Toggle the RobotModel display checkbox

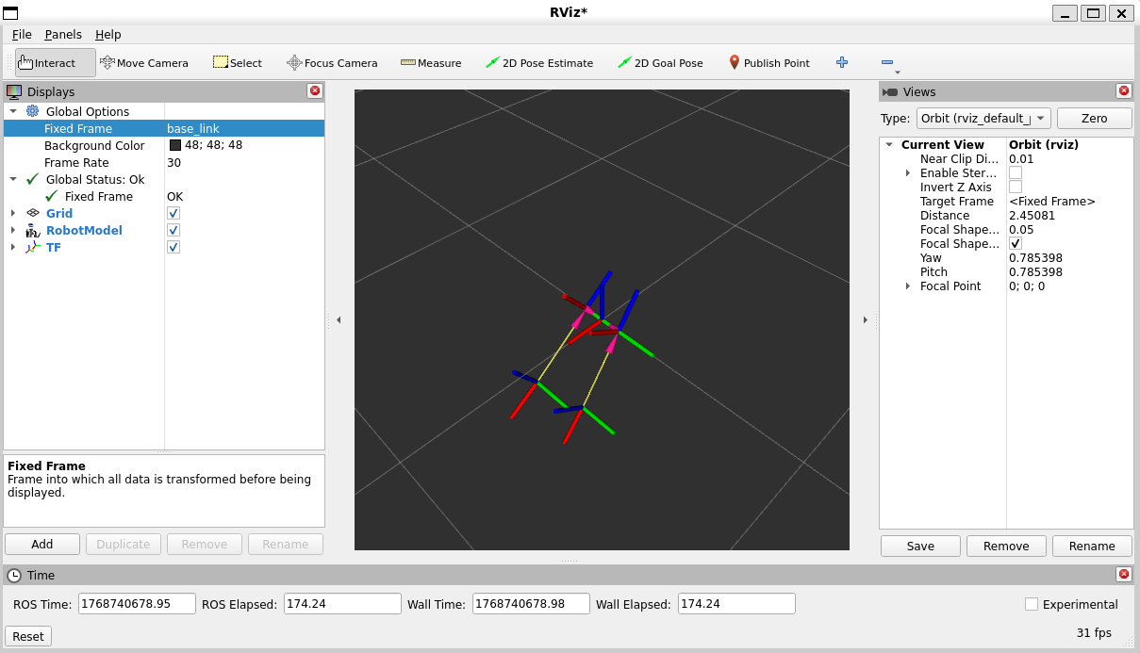tap(173, 230)
